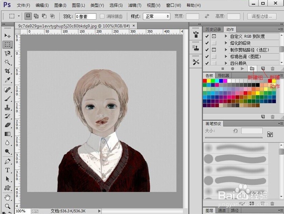Select the Lasso tool

(7, 53)
